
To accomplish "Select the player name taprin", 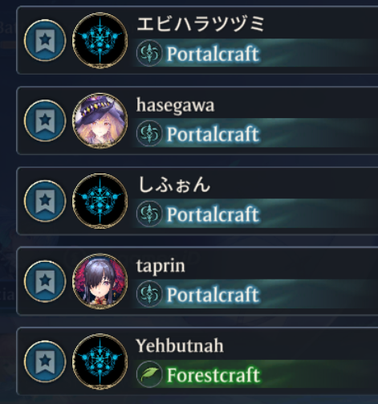I will (161, 267).
